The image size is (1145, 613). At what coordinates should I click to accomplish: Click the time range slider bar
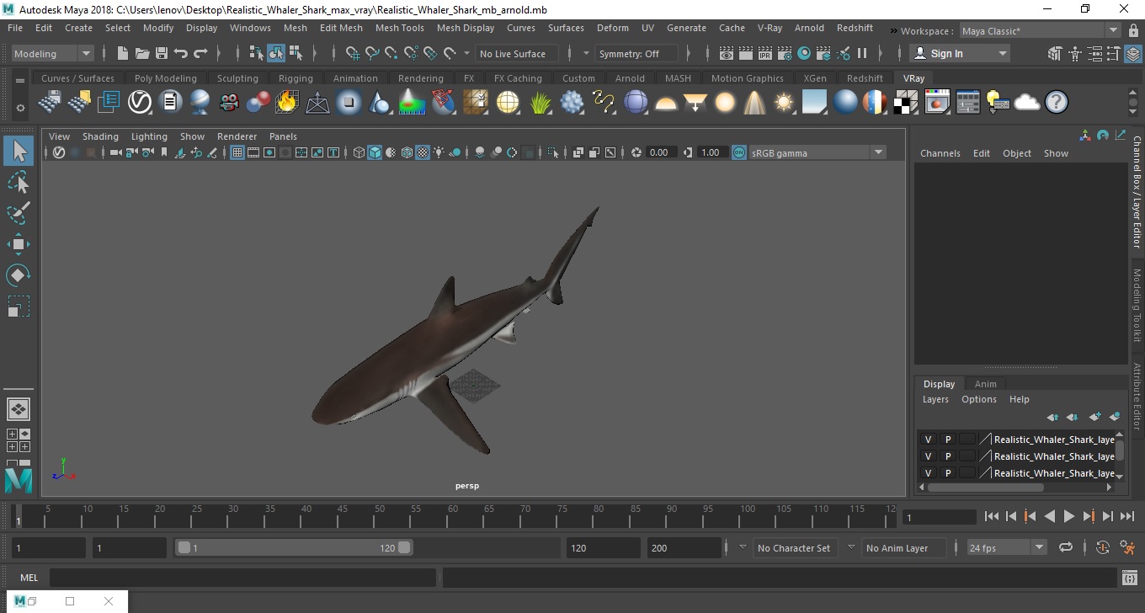pyautogui.click(x=293, y=547)
